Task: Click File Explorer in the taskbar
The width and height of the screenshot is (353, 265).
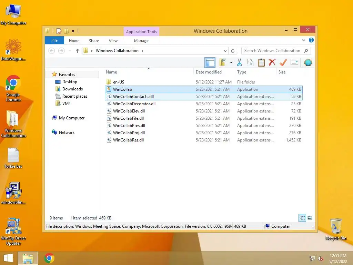Action: pos(28,258)
